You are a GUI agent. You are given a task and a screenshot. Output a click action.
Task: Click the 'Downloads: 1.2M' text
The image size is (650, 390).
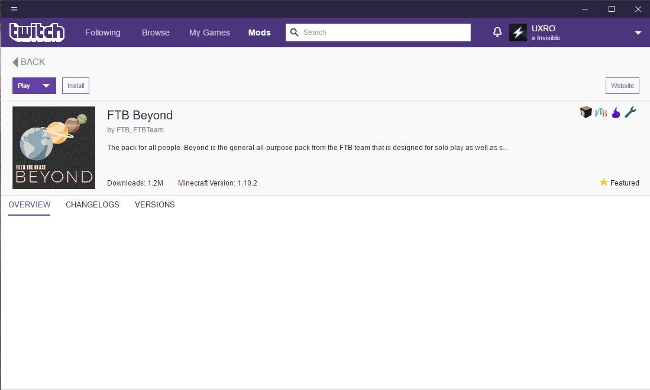135,183
